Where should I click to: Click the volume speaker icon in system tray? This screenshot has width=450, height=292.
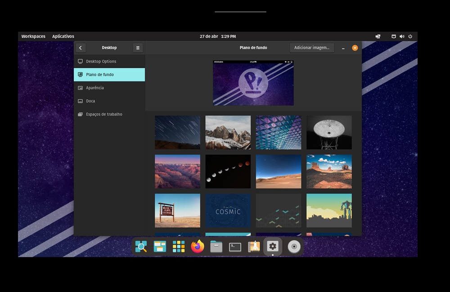pos(402,36)
